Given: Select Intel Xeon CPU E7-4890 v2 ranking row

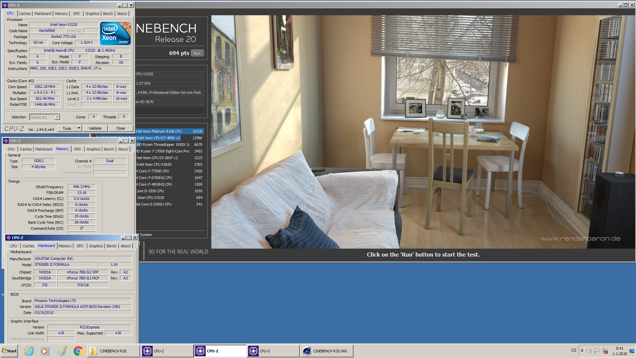Looking at the screenshot, I should click(170, 138).
